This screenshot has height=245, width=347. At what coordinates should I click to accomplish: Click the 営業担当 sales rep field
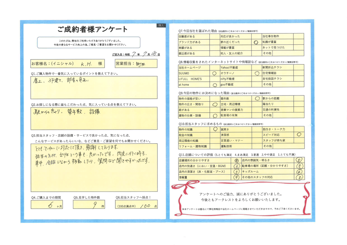tap(136, 64)
